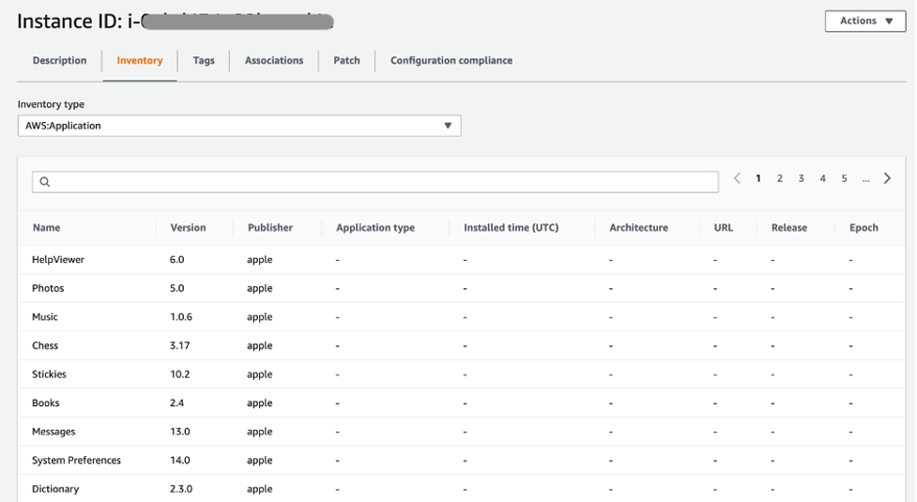This screenshot has width=917, height=502.
Task: Select the Chess application name
Action: [x=45, y=345]
